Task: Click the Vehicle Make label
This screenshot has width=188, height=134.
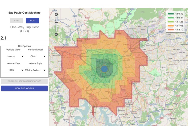Action: pos(13,50)
